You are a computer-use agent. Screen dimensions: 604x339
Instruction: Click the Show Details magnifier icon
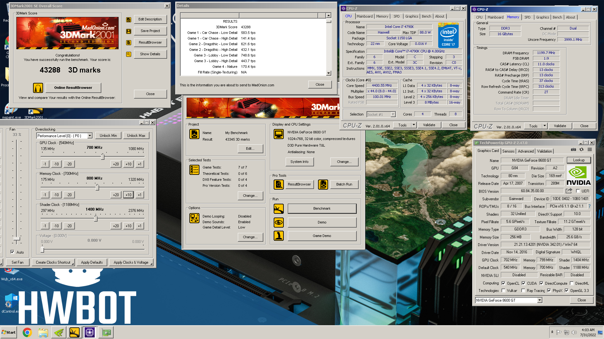coord(129,54)
